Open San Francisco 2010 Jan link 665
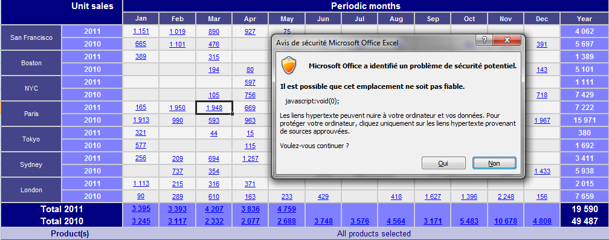 (141, 44)
